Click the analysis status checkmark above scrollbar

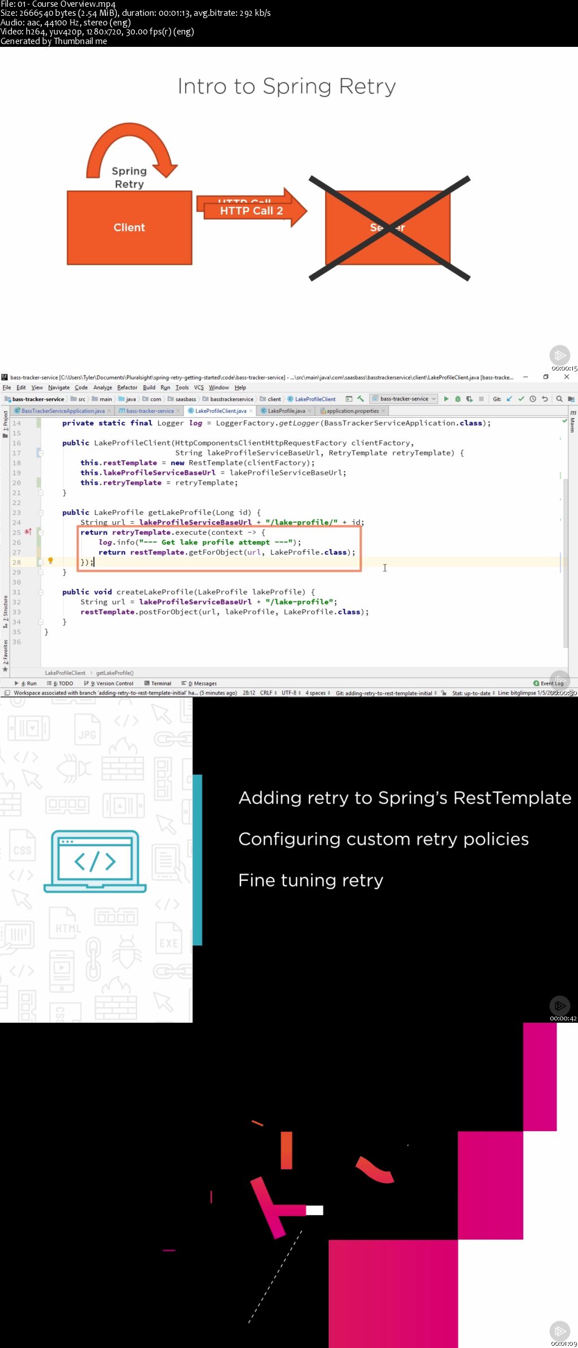(564, 421)
